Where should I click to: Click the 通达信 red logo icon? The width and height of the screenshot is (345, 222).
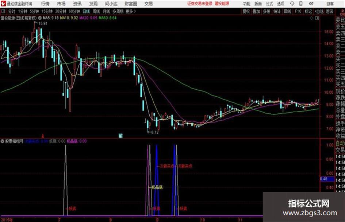[x=3, y=4]
